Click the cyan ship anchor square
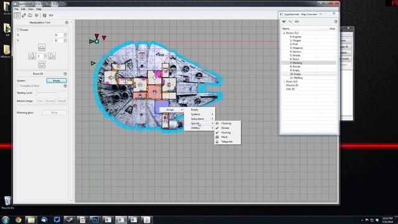 point(97,42)
